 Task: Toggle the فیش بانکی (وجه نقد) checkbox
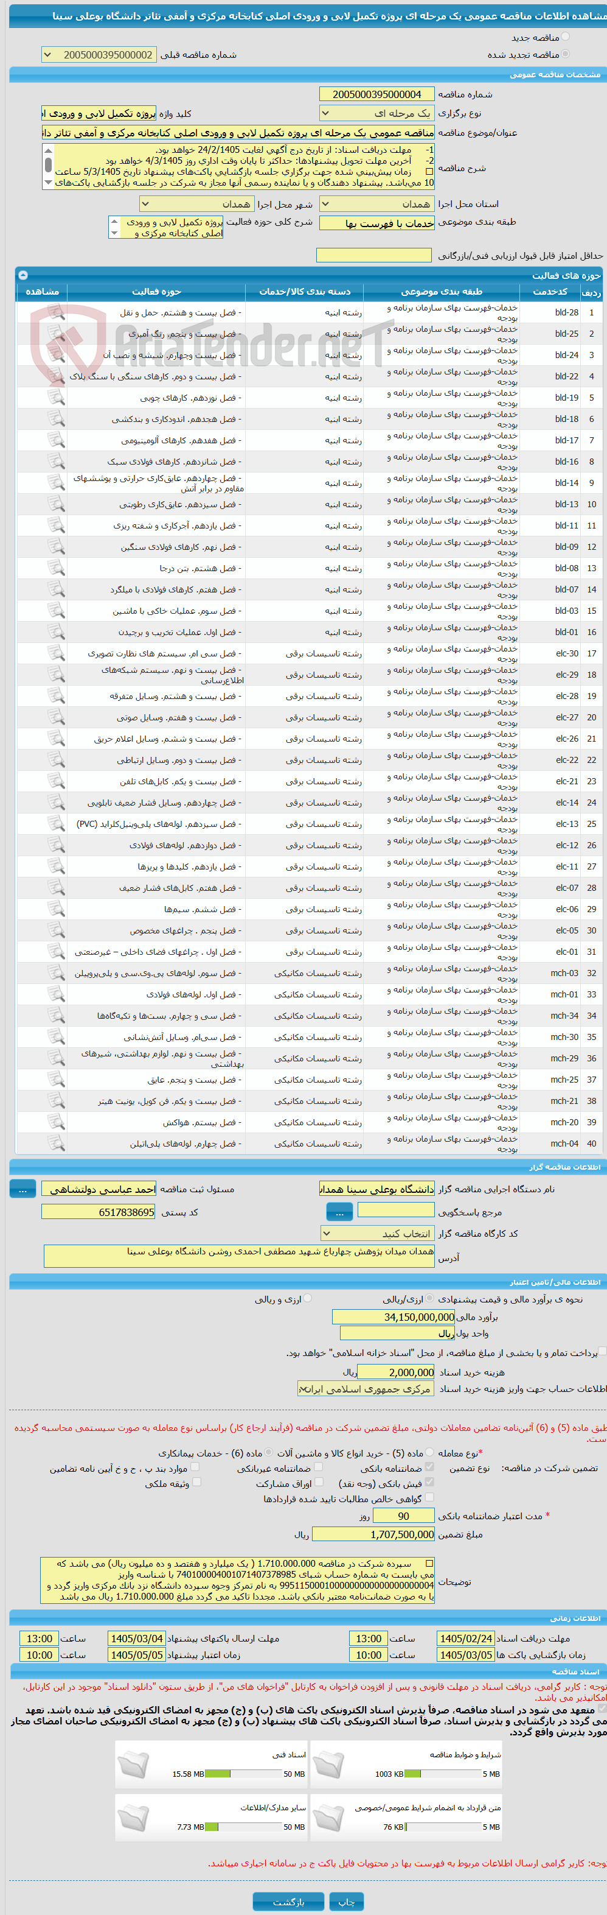(x=429, y=1482)
